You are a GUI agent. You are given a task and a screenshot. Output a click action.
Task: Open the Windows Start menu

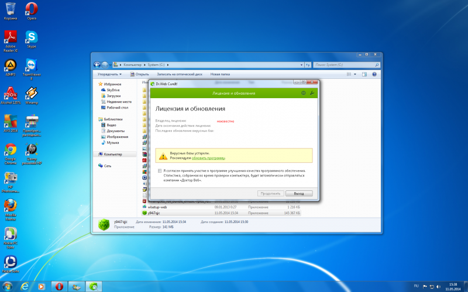(7, 287)
